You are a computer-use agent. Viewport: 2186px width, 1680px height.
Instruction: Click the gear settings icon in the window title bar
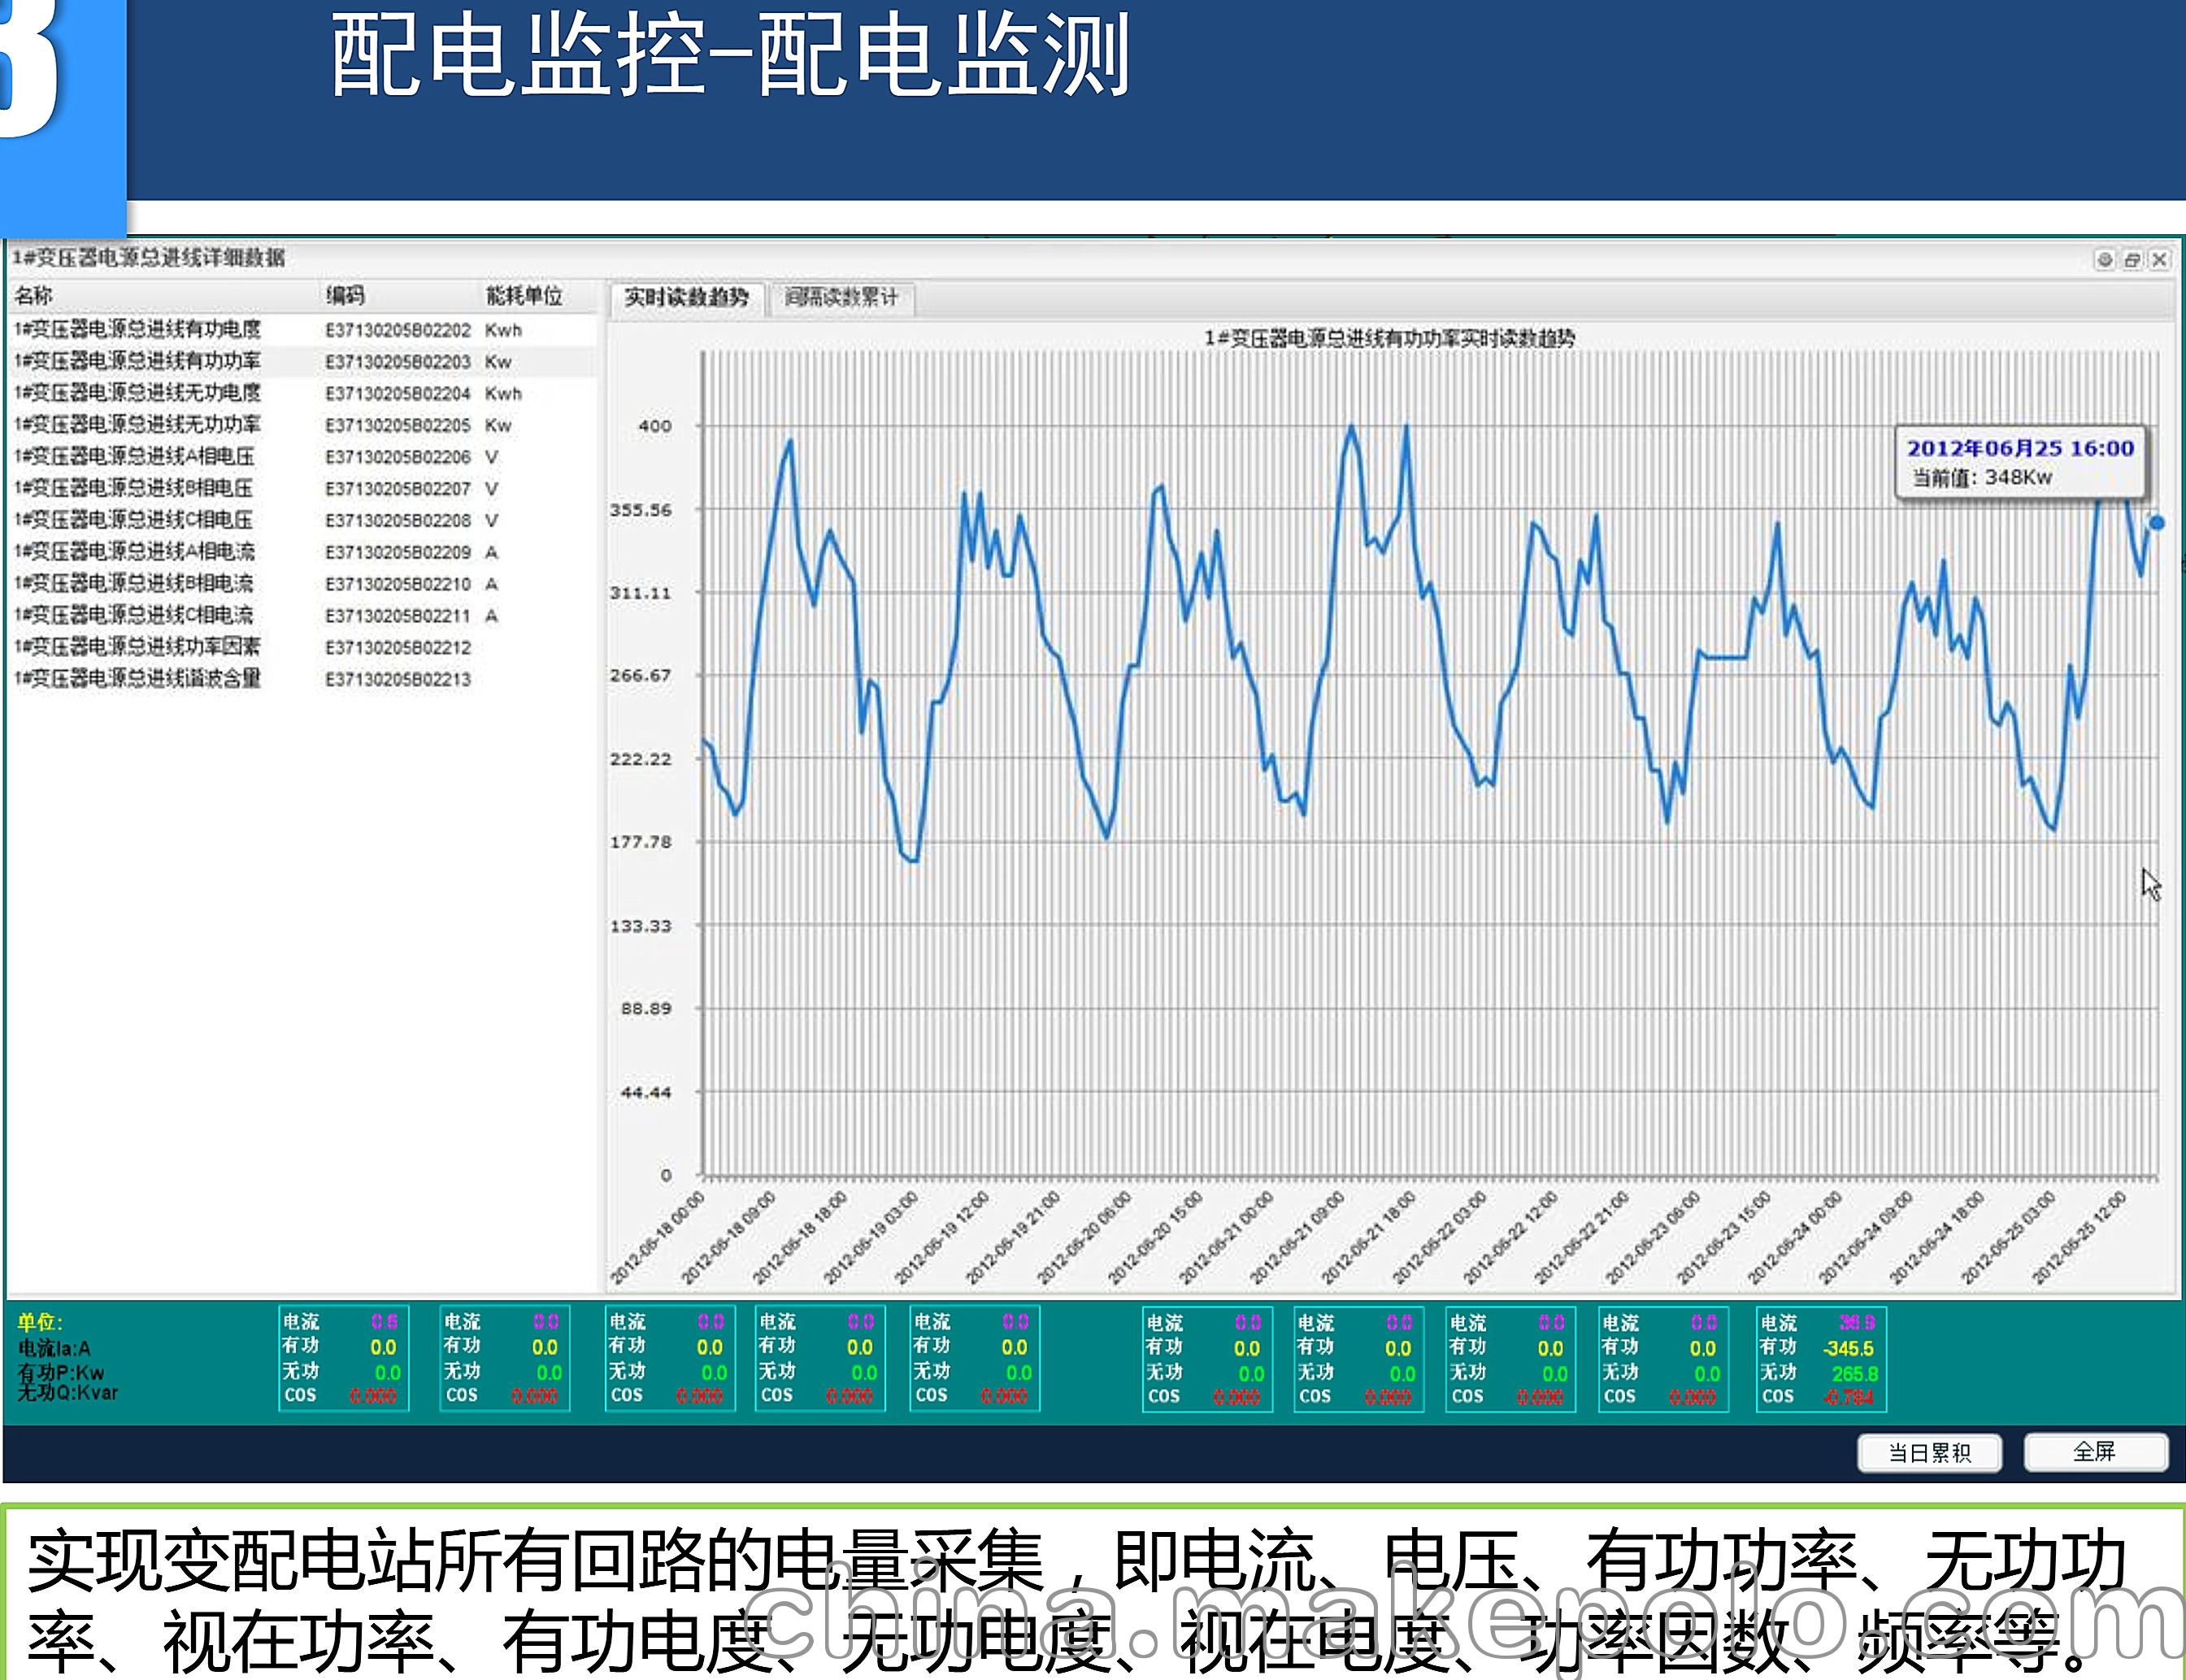pyautogui.click(x=2104, y=260)
